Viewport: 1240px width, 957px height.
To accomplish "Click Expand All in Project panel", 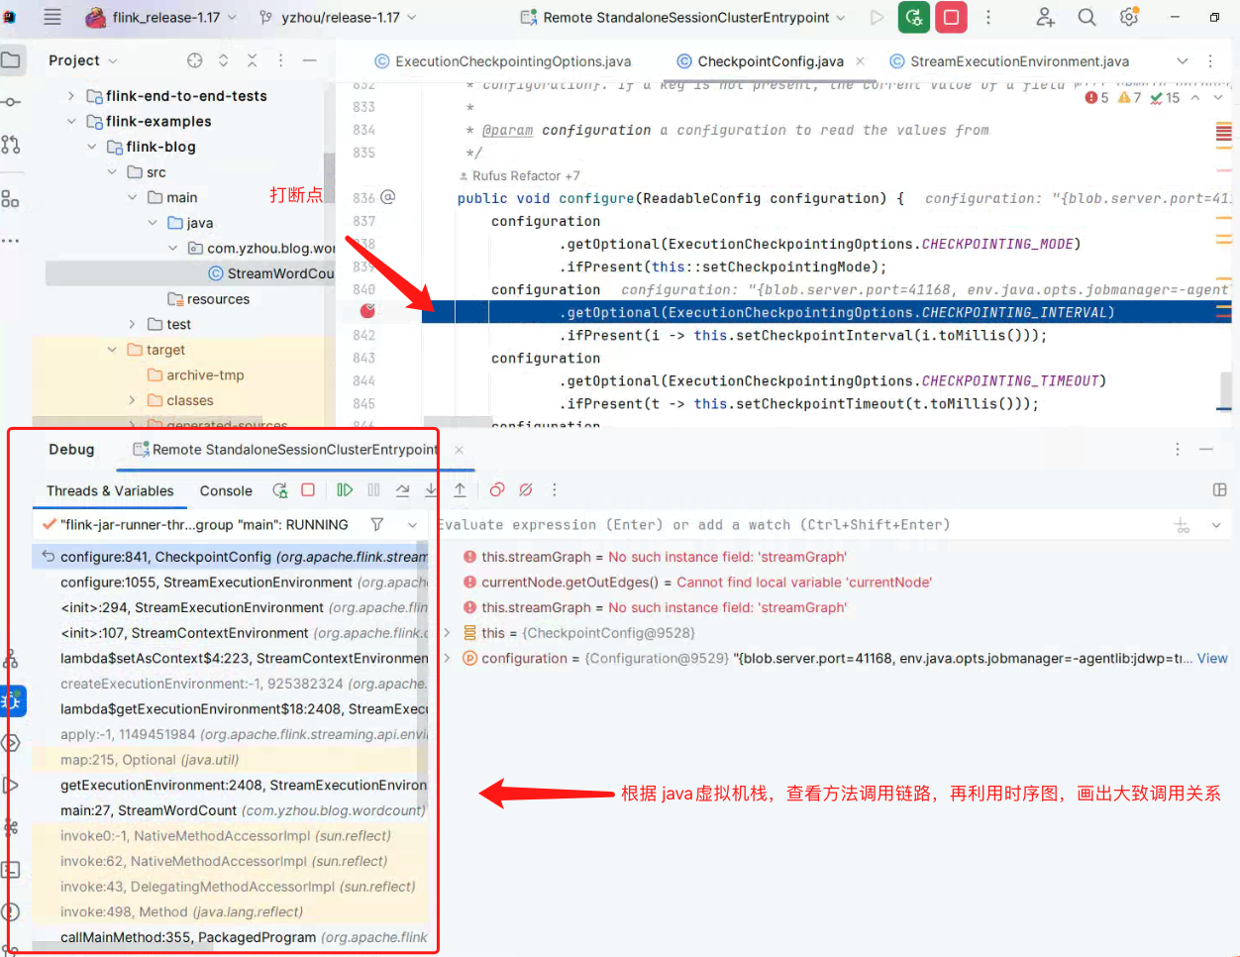I will click(223, 60).
